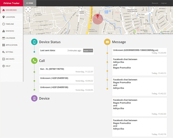Open the Dashboard home icon
Image resolution: width=173 pixels, height=138 pixels.
(x=3, y=10)
